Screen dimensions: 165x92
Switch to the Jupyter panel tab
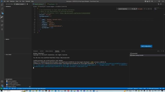coord(63,51)
